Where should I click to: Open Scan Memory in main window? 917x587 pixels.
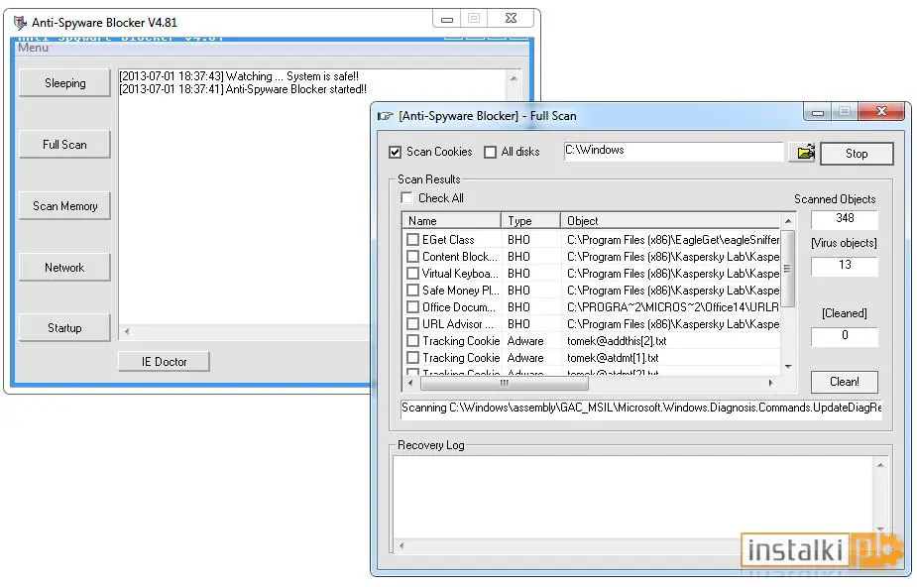[x=64, y=206]
